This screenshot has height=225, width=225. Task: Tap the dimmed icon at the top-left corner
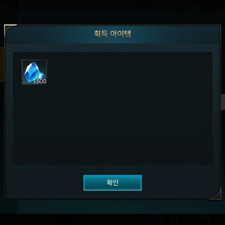(x=5, y=8)
